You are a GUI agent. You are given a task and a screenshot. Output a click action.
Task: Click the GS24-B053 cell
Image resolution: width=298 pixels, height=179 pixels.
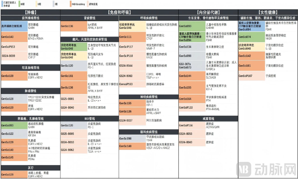[x=192, y=134]
